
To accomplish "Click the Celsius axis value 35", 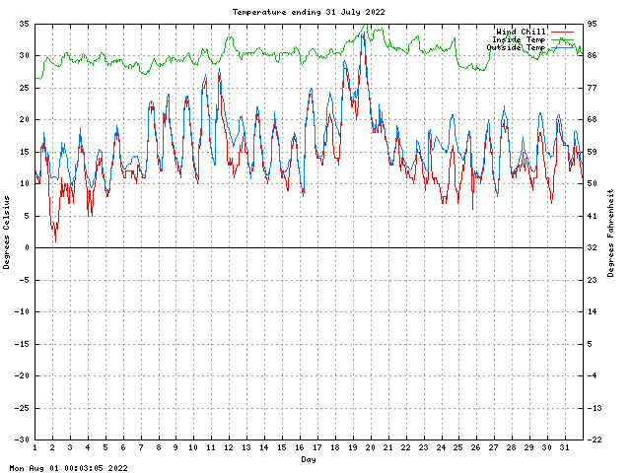I will (24, 24).
